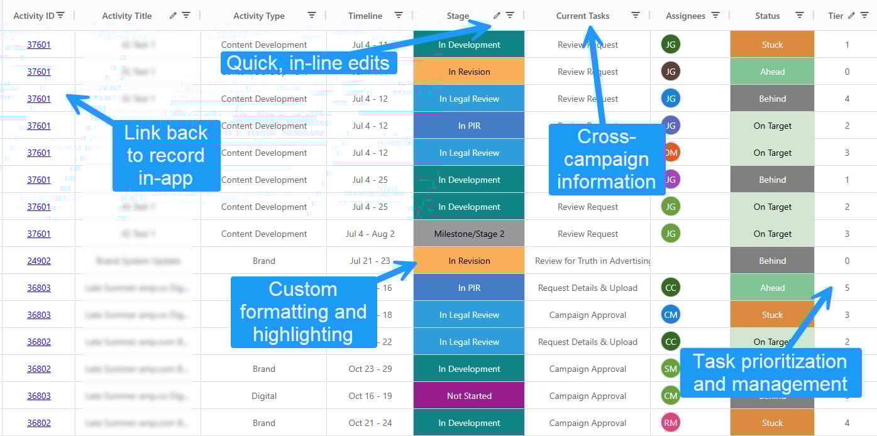Click the Current Tasks filter icon

point(636,16)
